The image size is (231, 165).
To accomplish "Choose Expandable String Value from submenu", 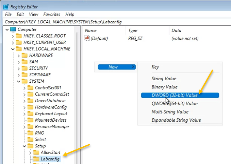I will 176,120.
